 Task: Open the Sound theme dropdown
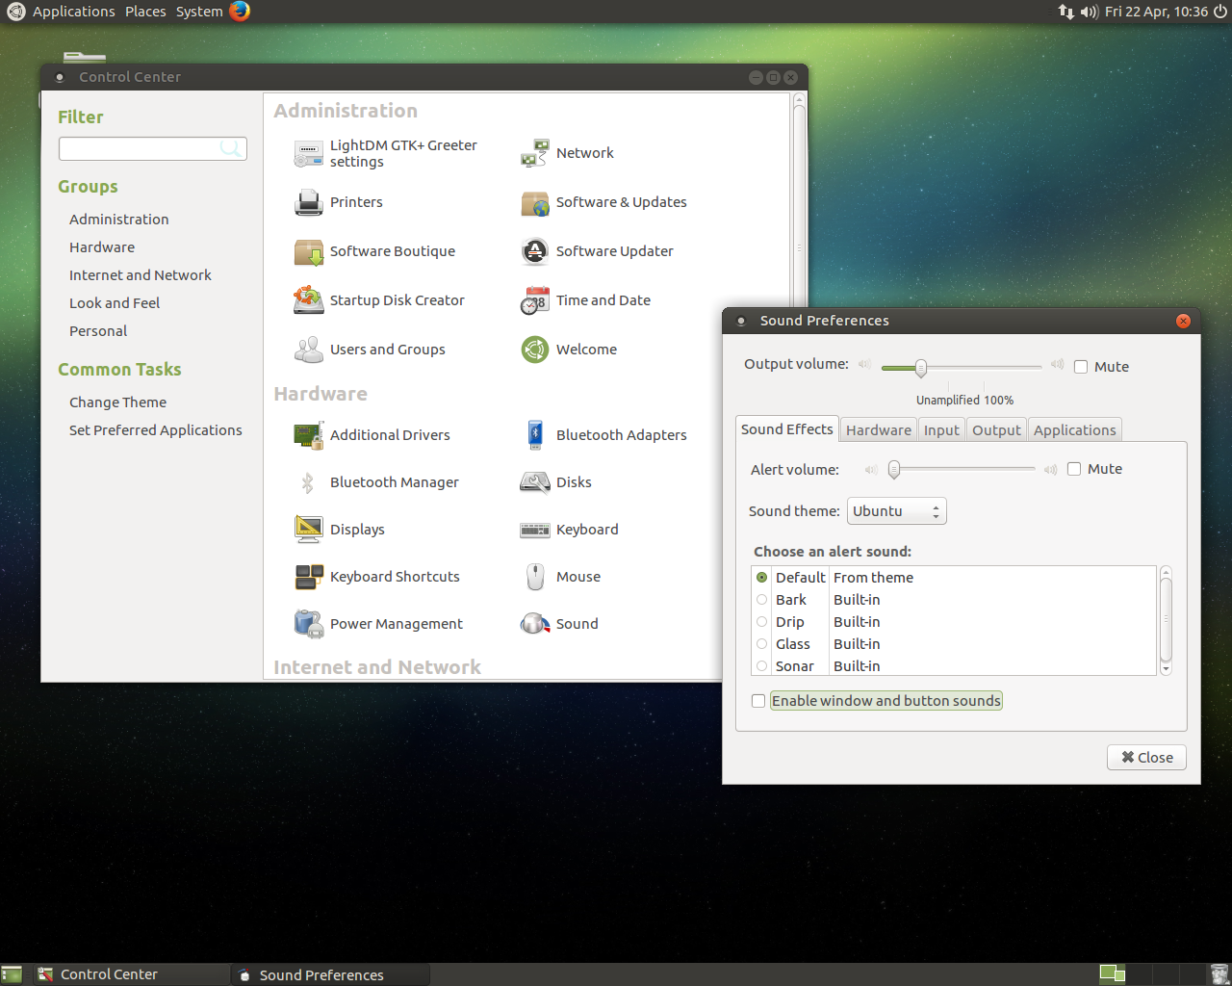[x=897, y=511]
